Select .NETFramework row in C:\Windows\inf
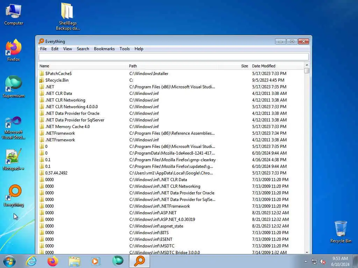358x268 pixels. point(171,140)
